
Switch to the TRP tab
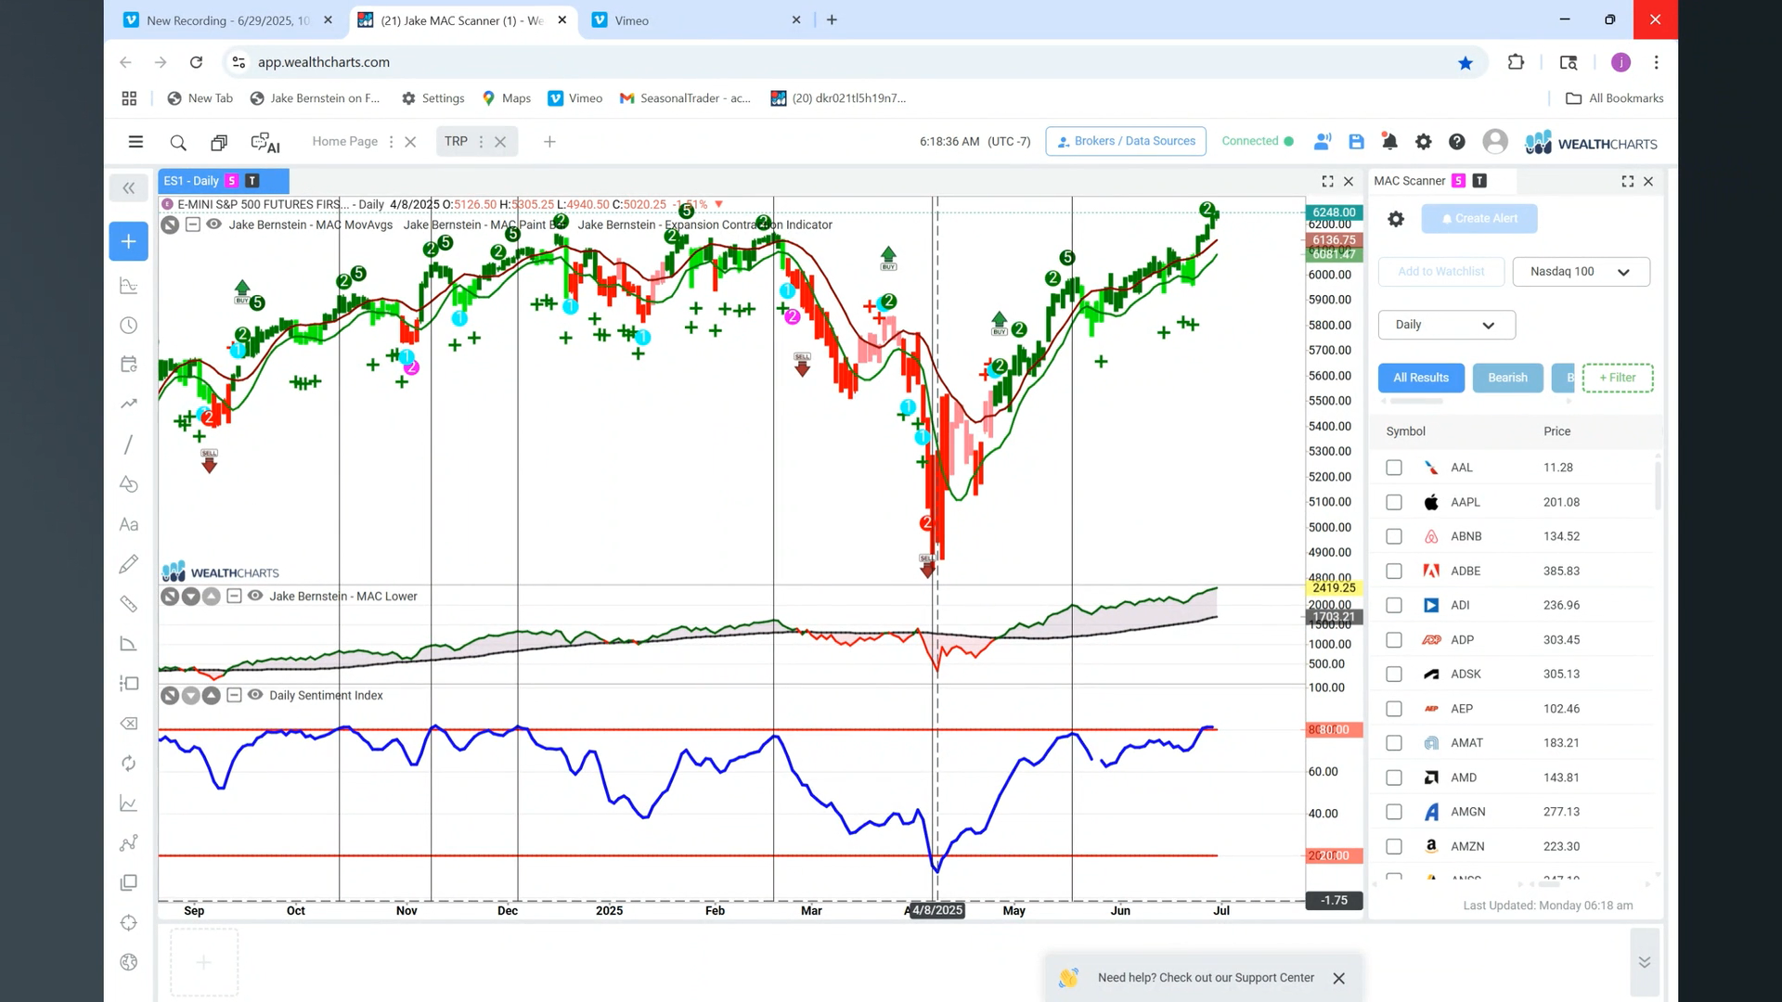[x=456, y=141]
